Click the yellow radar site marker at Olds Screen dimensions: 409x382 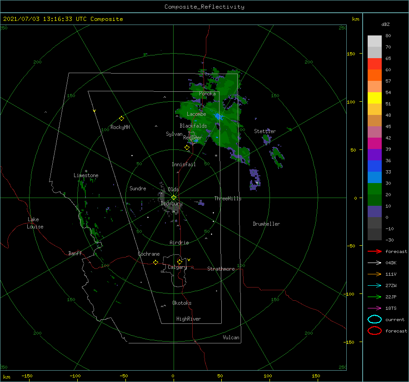click(174, 198)
